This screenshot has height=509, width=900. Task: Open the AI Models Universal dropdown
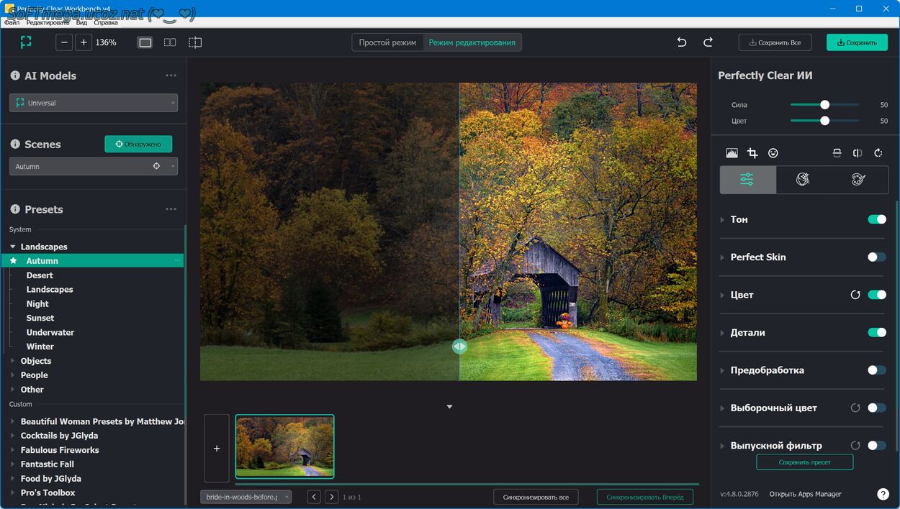coord(94,103)
